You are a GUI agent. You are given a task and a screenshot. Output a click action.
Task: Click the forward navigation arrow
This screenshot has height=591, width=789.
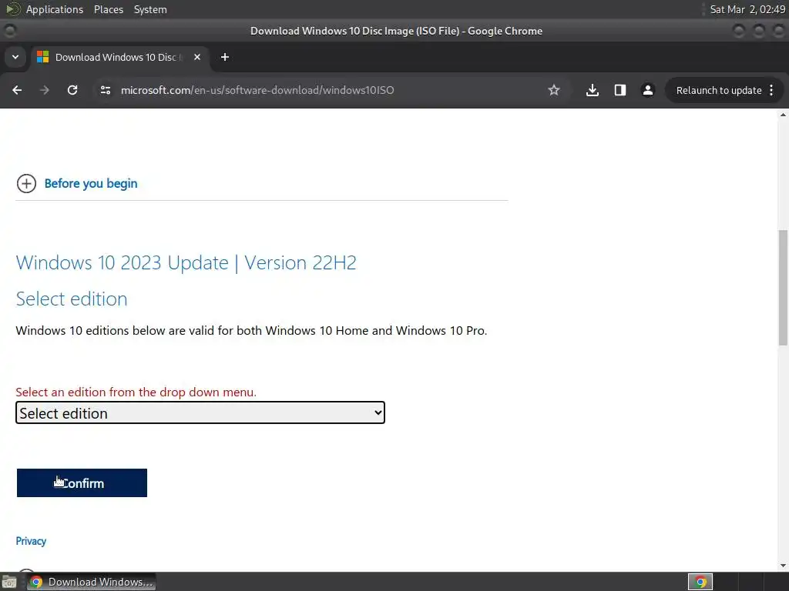[x=45, y=90]
